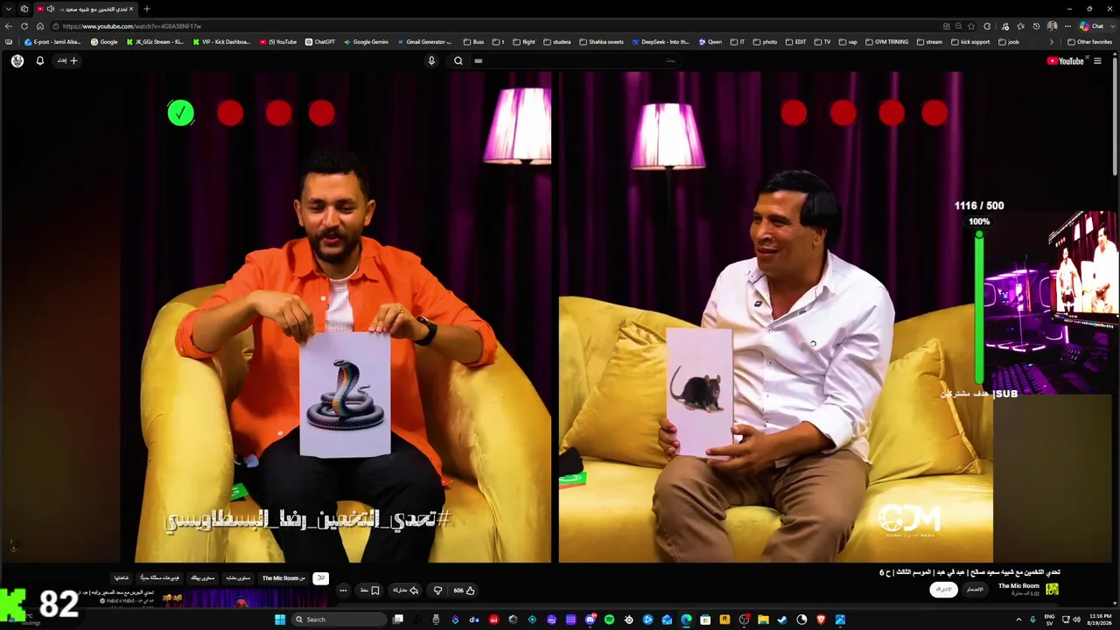Expand the kick sopport bookmarks folder
The height and width of the screenshot is (630, 1120).
pos(971,42)
